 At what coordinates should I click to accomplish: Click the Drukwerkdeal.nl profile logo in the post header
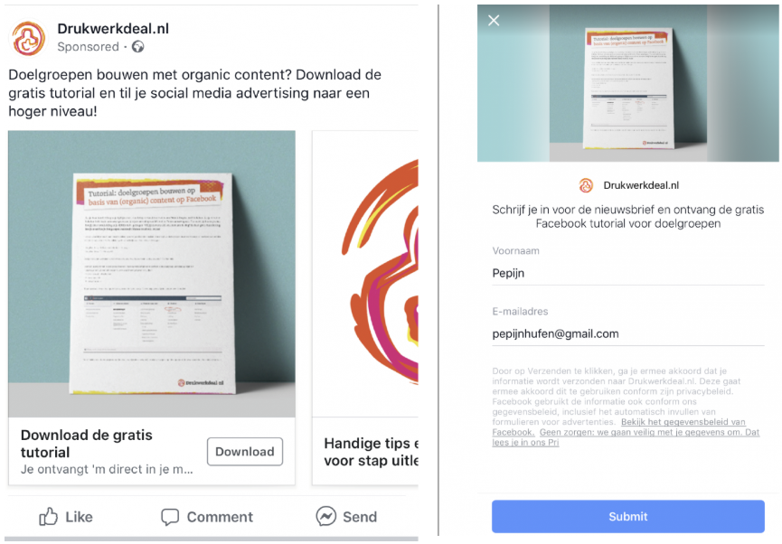coord(28,38)
